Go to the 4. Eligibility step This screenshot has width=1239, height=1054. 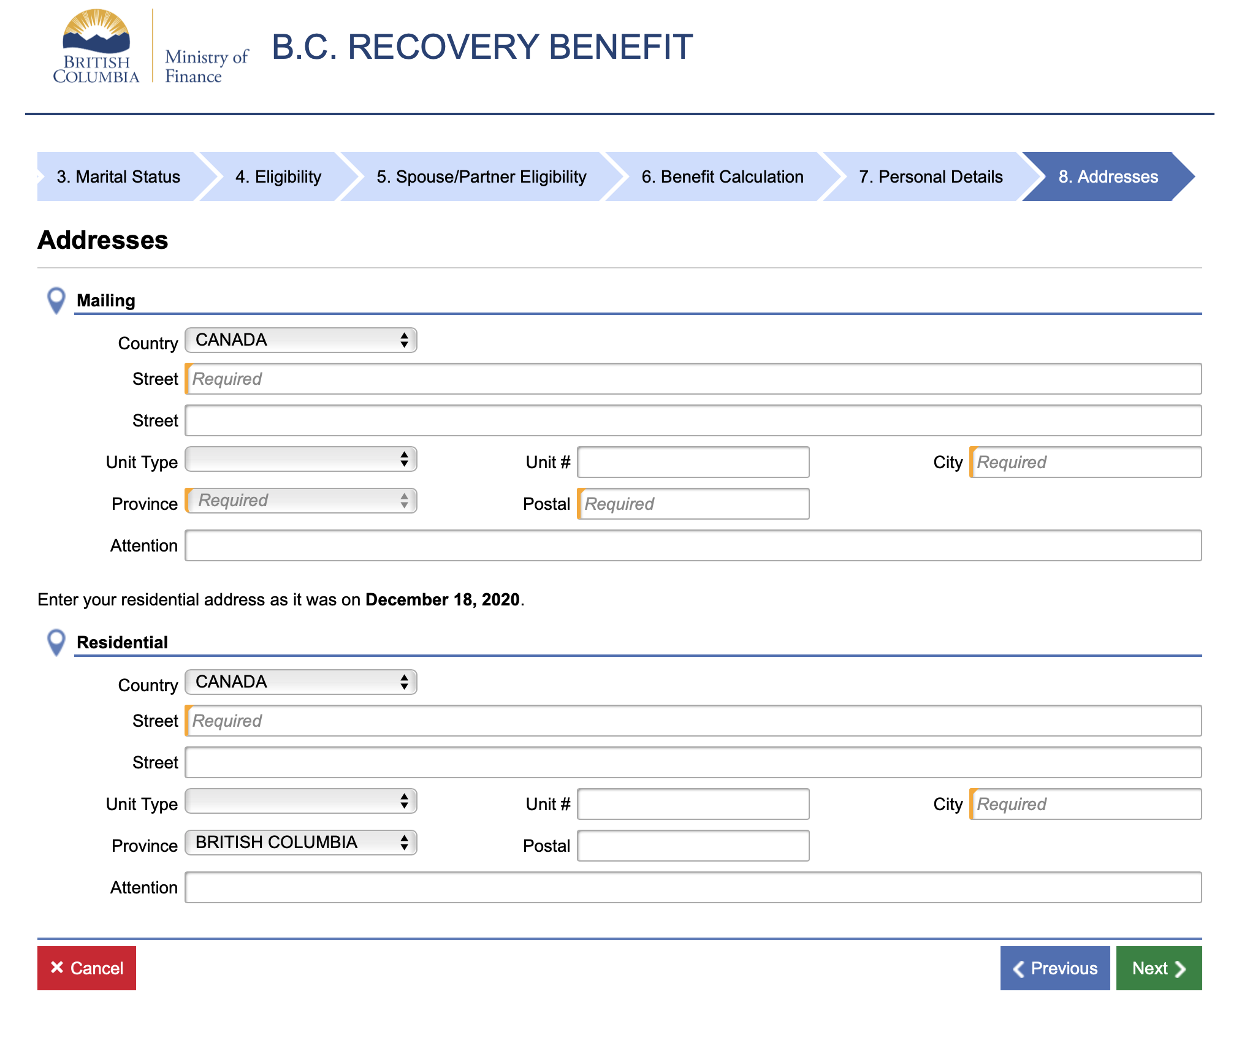point(278,176)
